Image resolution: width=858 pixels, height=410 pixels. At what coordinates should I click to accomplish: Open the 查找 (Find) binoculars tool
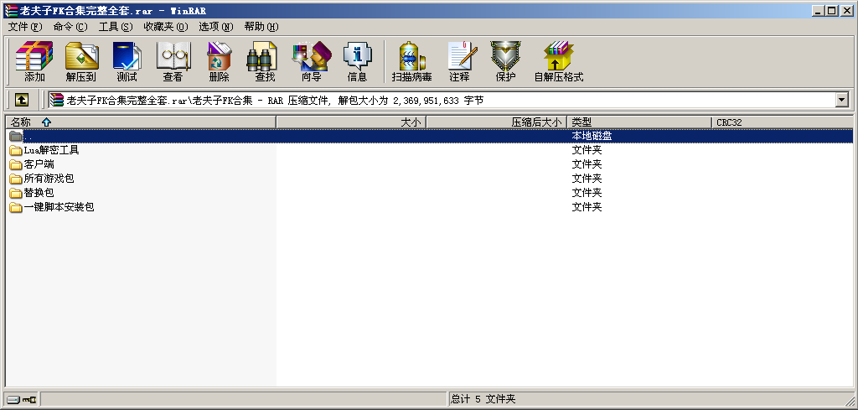[x=265, y=61]
